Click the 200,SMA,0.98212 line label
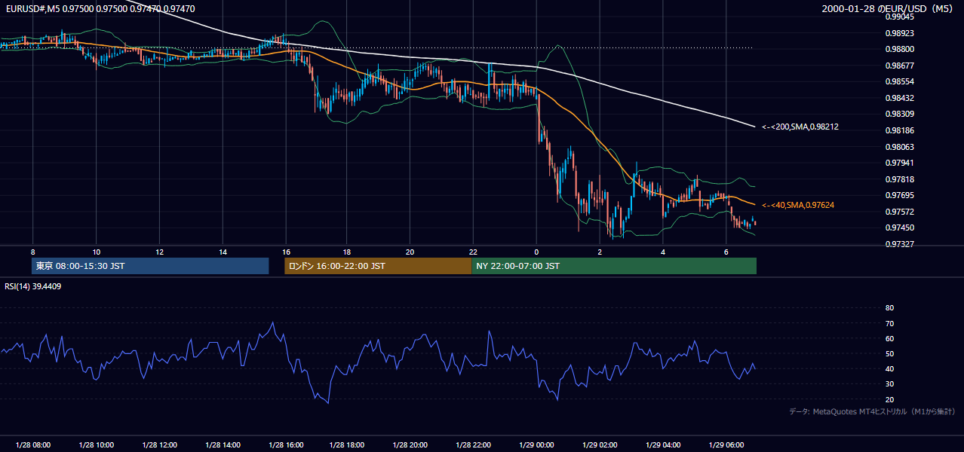Viewport: 964px width, 452px height. tap(800, 127)
